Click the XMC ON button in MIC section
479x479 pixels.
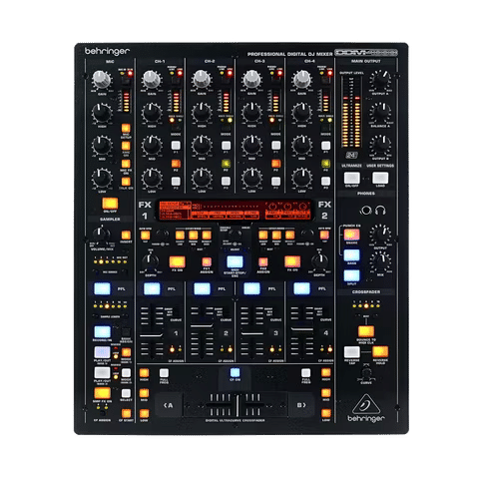tap(126, 146)
